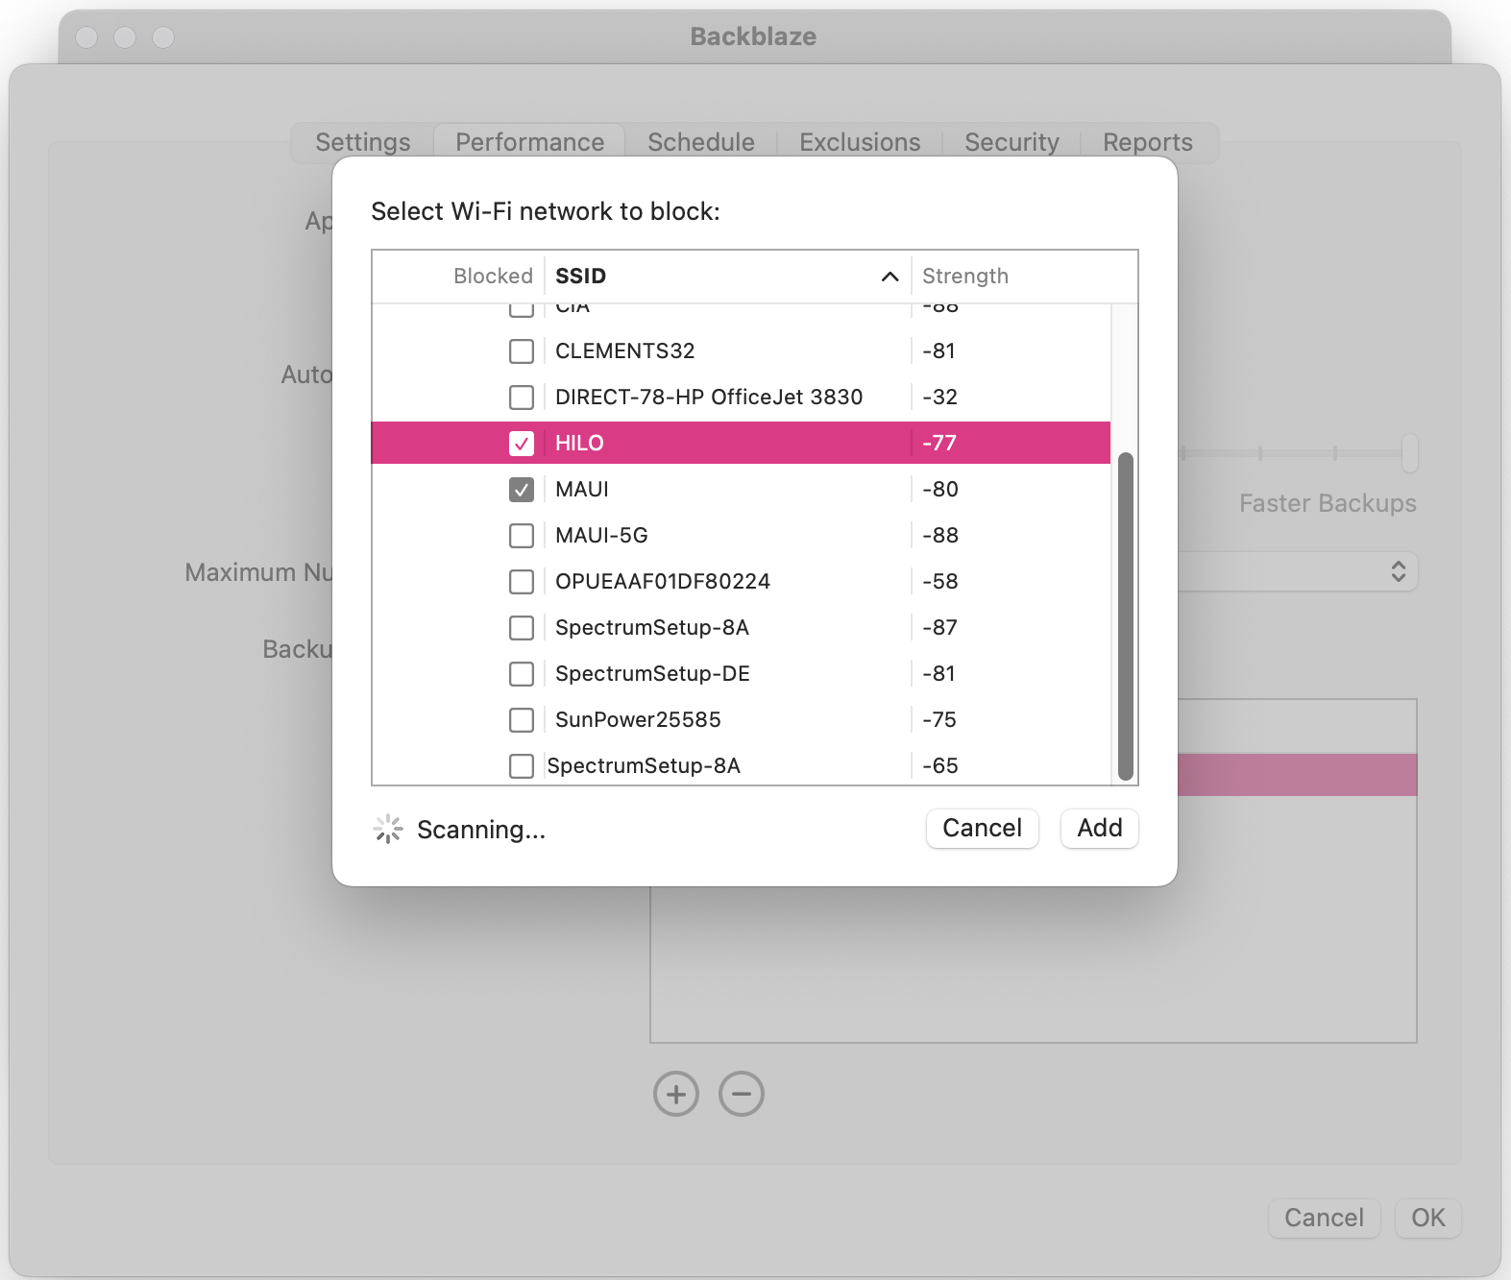This screenshot has width=1511, height=1280.
Task: Select the DIRECT-78-HP OfficeJet 3830 row
Action: tap(741, 398)
